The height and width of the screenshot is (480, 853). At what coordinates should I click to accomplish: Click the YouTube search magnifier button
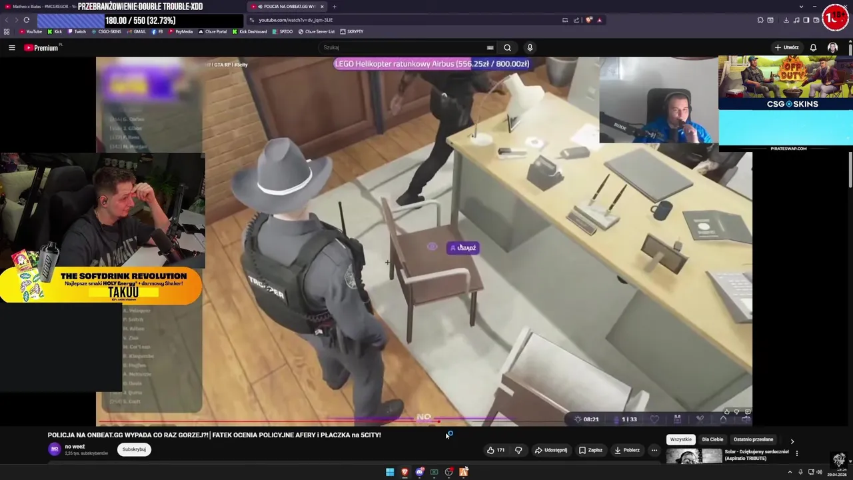(507, 47)
